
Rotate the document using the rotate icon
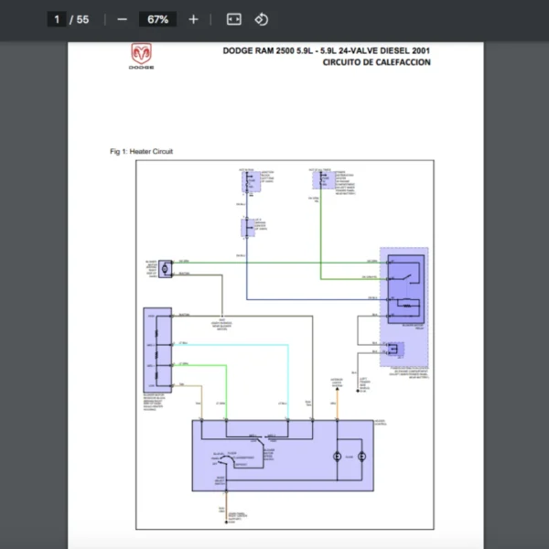261,19
